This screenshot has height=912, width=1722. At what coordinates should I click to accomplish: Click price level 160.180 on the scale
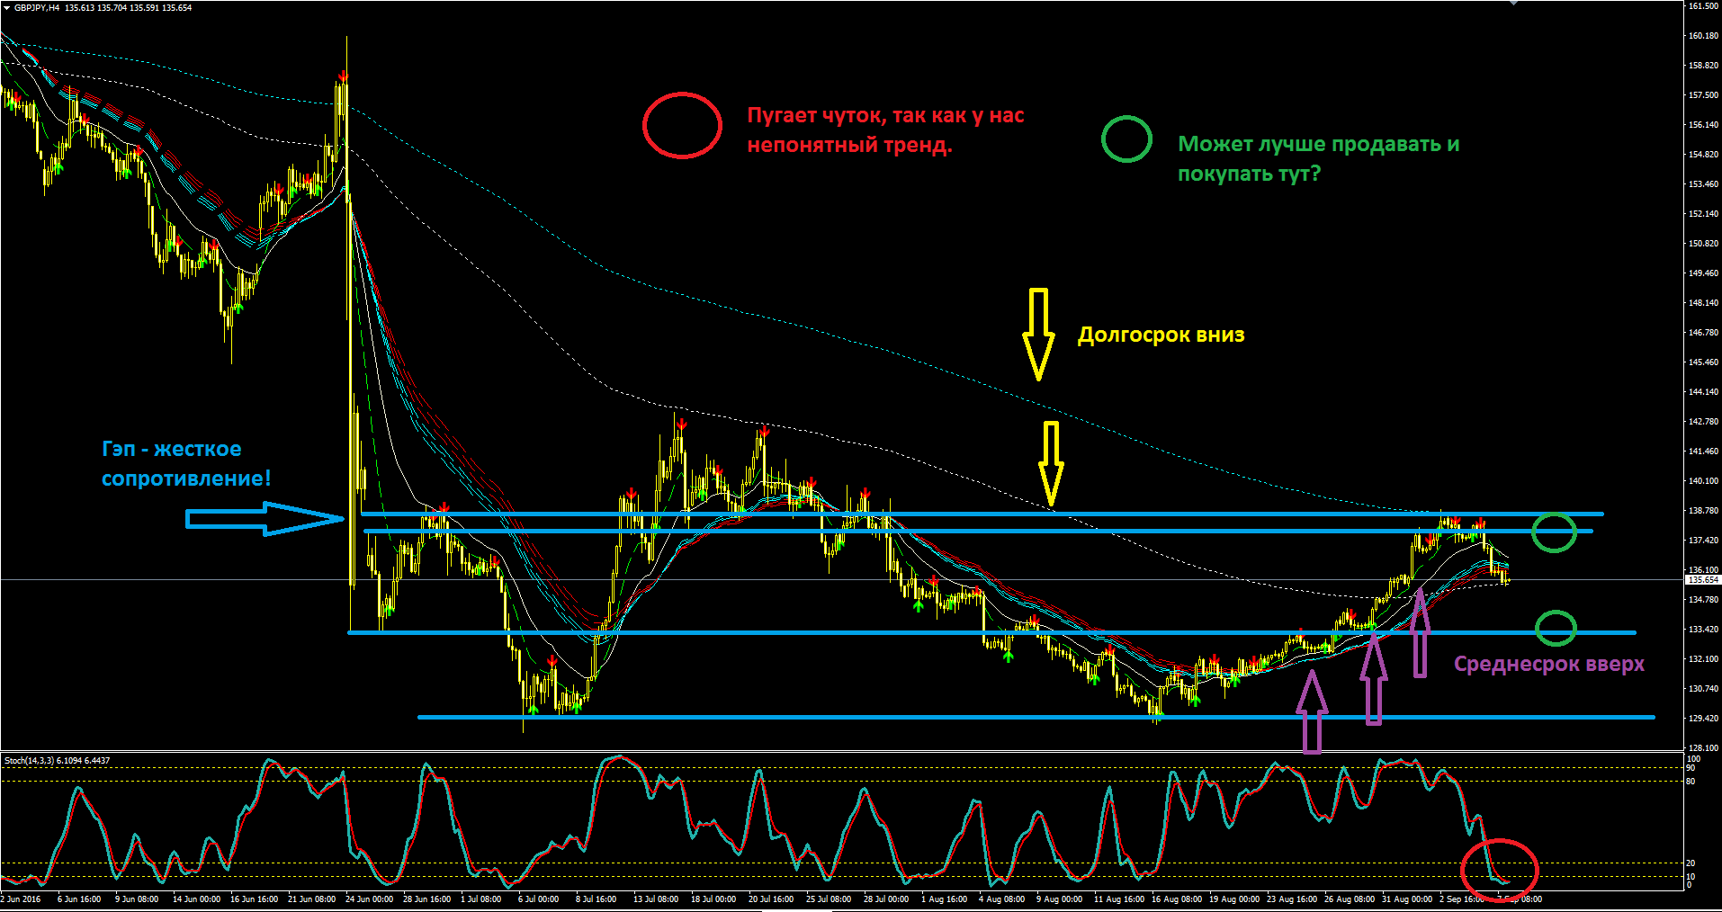pos(1703,36)
